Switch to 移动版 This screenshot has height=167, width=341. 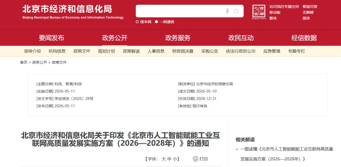click(x=275, y=12)
